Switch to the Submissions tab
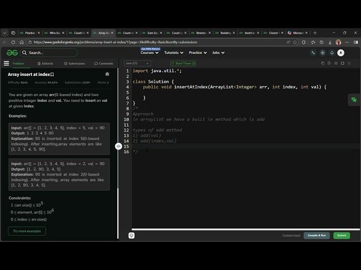This screenshot has width=361, height=270. coord(74,64)
